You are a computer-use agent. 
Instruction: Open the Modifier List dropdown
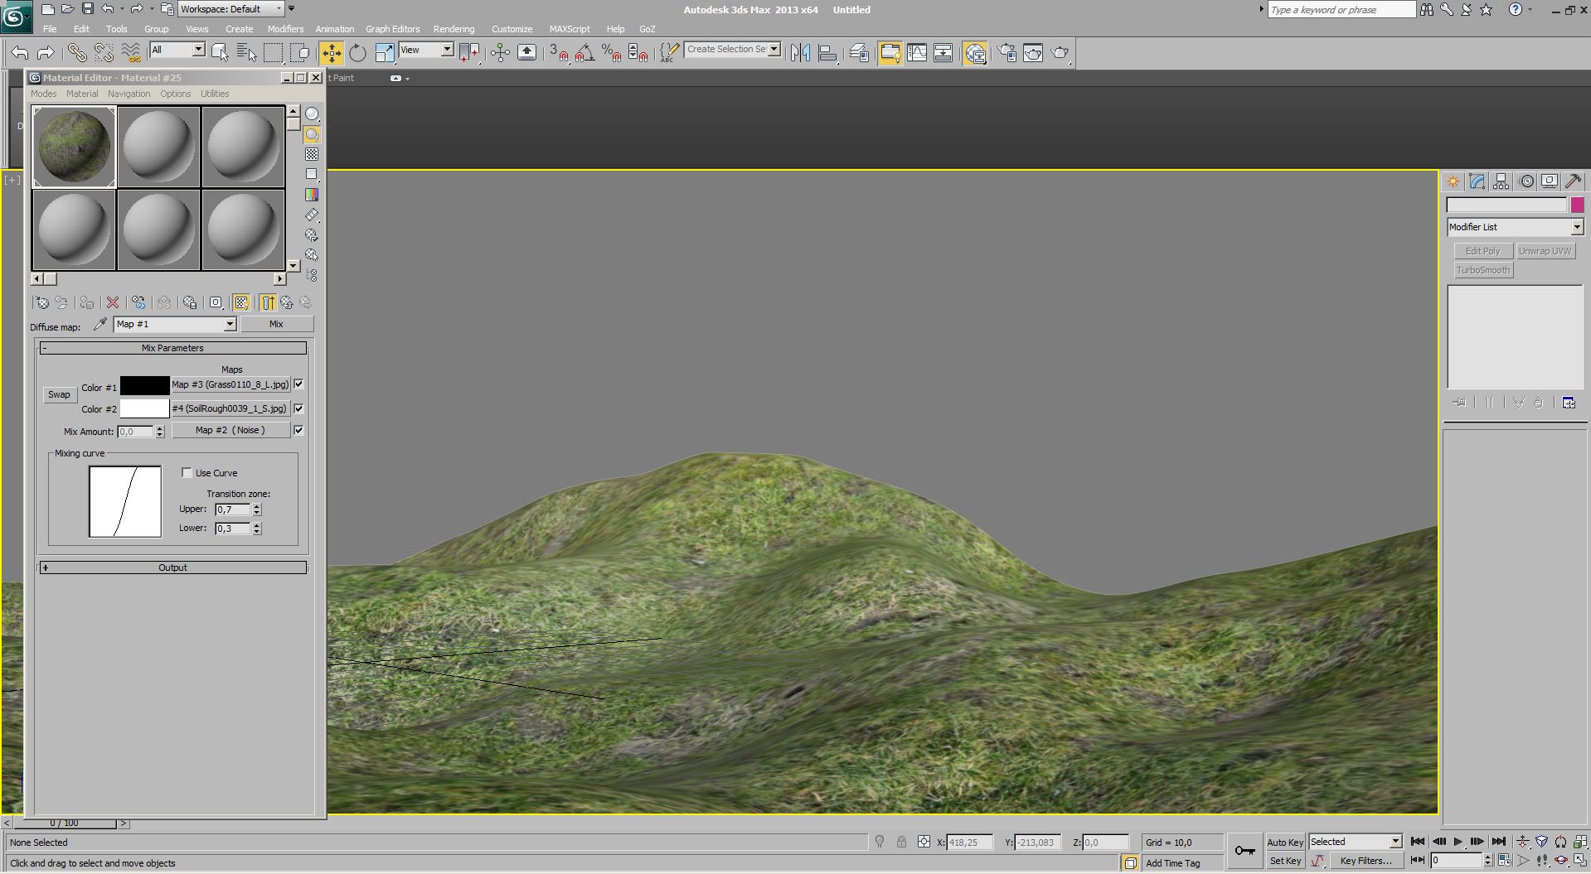(x=1576, y=227)
